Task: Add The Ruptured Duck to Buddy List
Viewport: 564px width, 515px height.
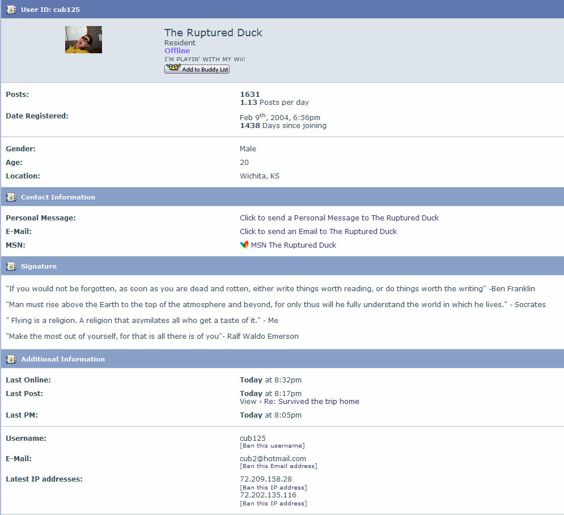Action: (x=197, y=69)
